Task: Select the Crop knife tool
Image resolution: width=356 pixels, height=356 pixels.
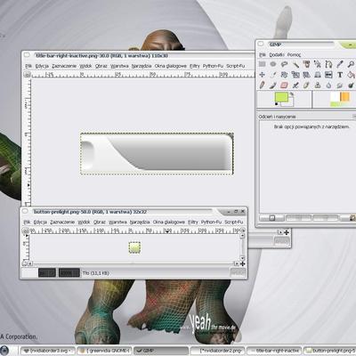Action: click(x=273, y=75)
